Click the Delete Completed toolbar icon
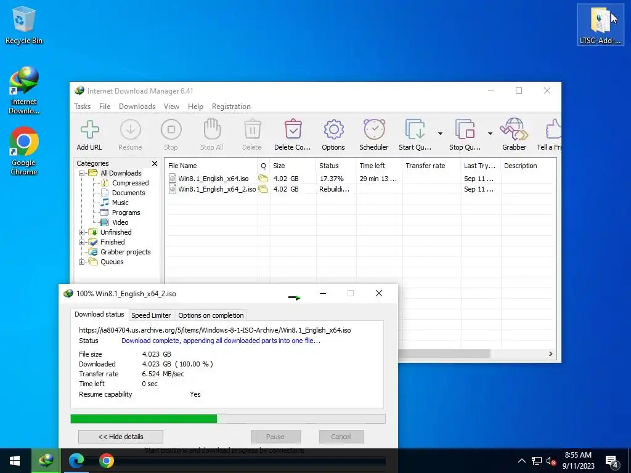631x473 pixels. click(x=293, y=129)
